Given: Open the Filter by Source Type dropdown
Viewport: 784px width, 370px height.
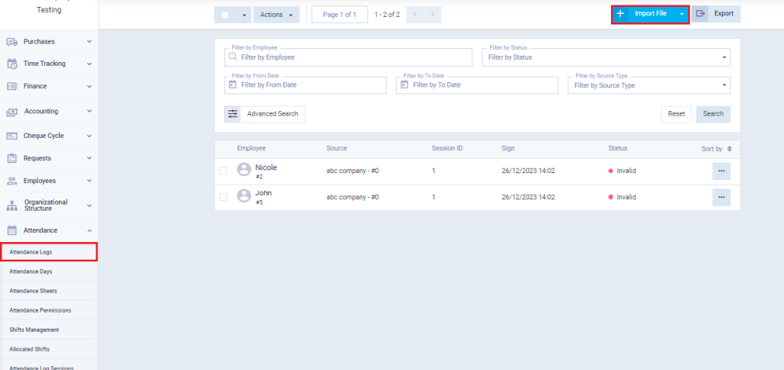Looking at the screenshot, I should point(649,86).
